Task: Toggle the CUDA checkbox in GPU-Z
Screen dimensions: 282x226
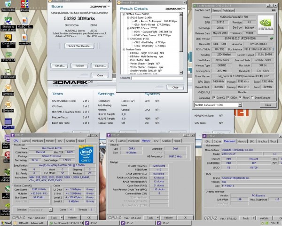Action: (227, 97)
